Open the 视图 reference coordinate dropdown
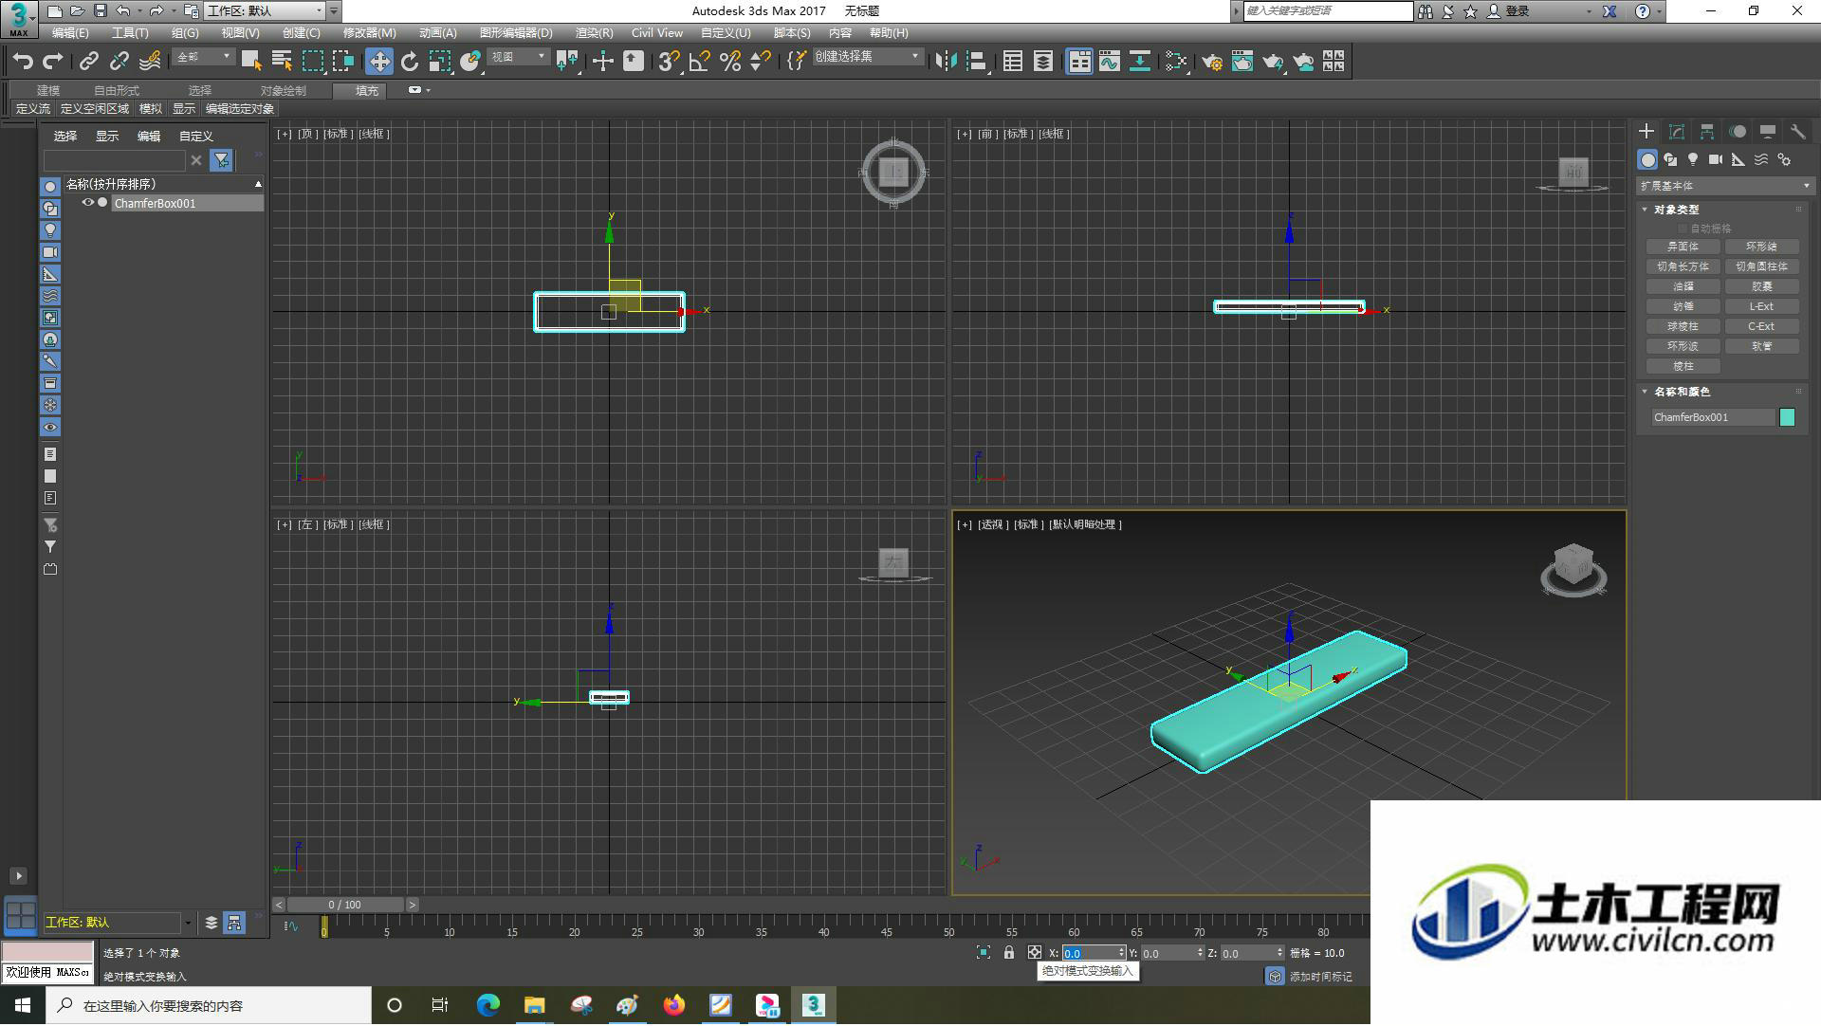Screen dimensions: 1821x1026 point(519,58)
